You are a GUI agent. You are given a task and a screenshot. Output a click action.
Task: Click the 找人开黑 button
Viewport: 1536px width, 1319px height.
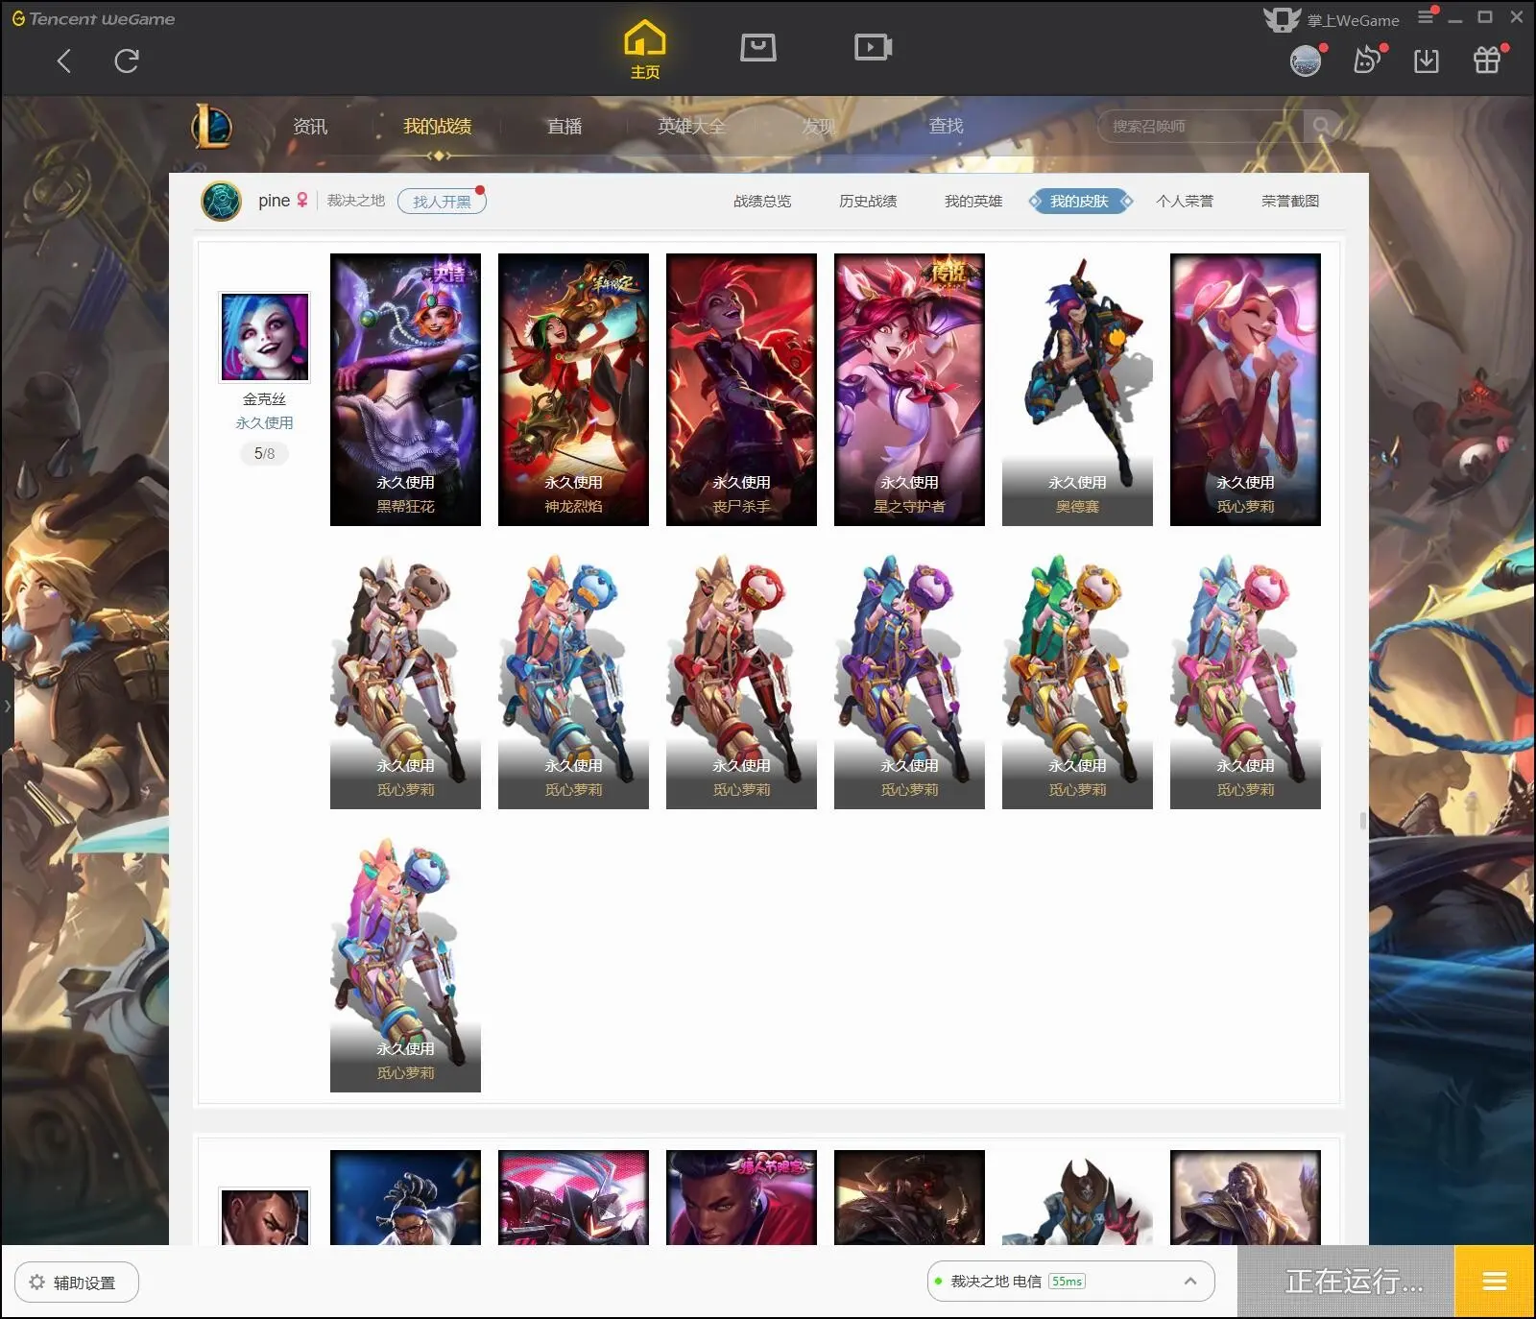click(442, 201)
